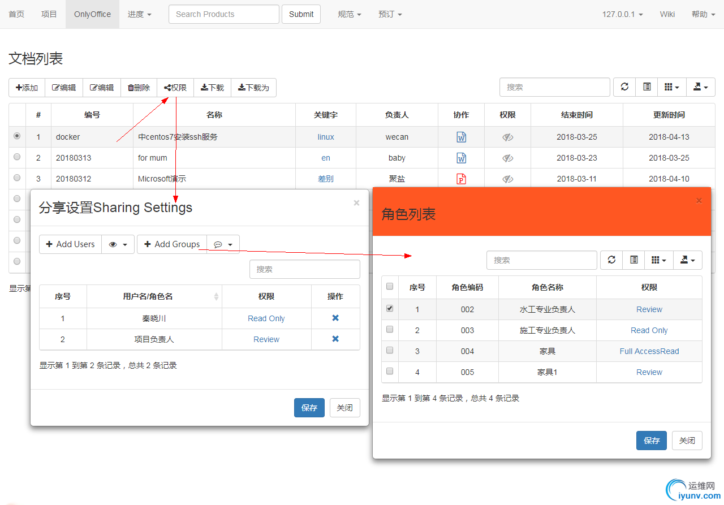Toggle card view in main document list

click(647, 87)
